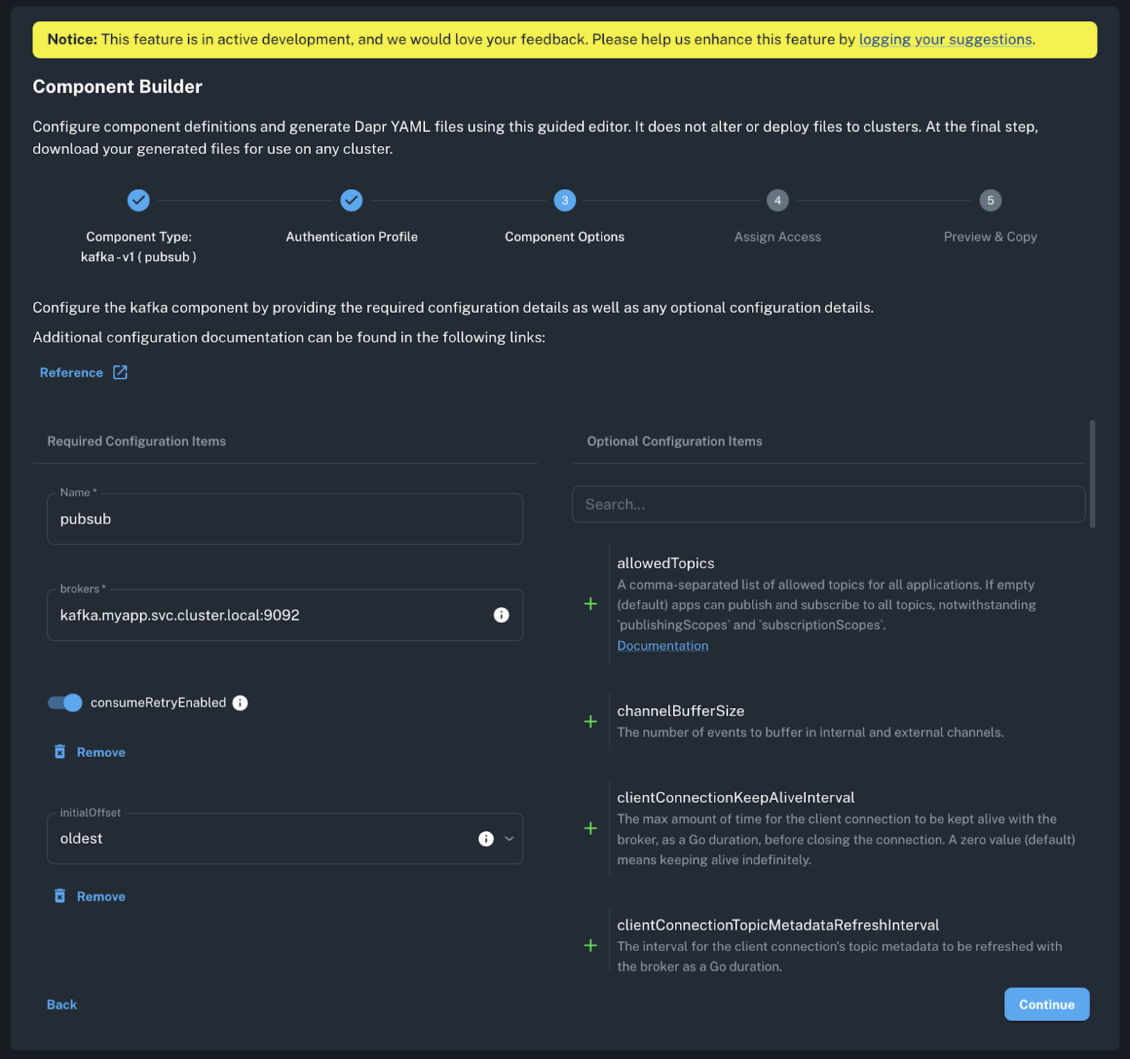Add channelBufferSize using its plus icon
Screen dimensions: 1130x1059
pos(590,722)
